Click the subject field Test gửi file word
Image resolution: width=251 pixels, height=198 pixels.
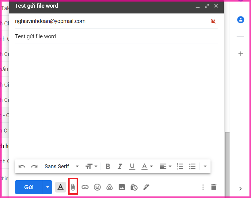click(x=116, y=36)
